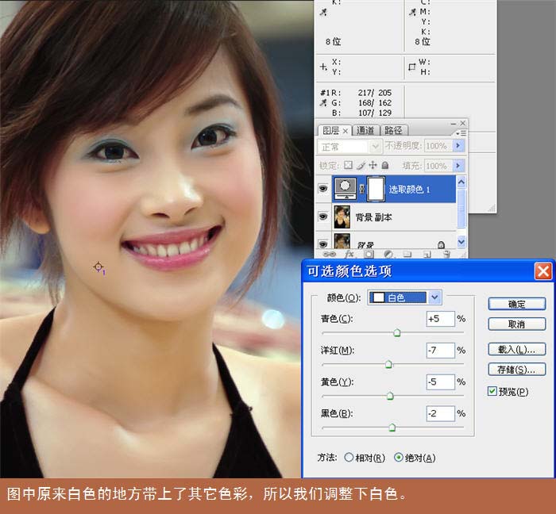
Task: Switch to the 通道 tab
Action: (365, 131)
